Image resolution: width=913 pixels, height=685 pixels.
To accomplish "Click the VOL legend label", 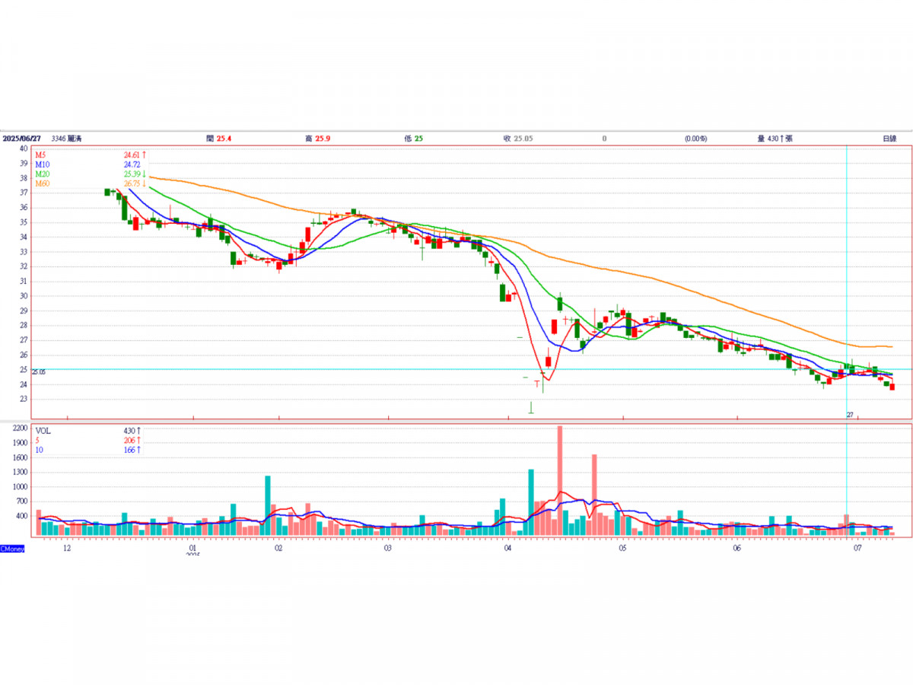I will 42,430.
